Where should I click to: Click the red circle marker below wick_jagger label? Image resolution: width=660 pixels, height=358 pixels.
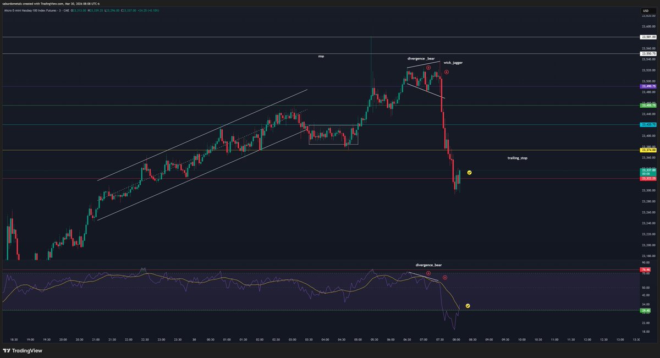click(447, 72)
